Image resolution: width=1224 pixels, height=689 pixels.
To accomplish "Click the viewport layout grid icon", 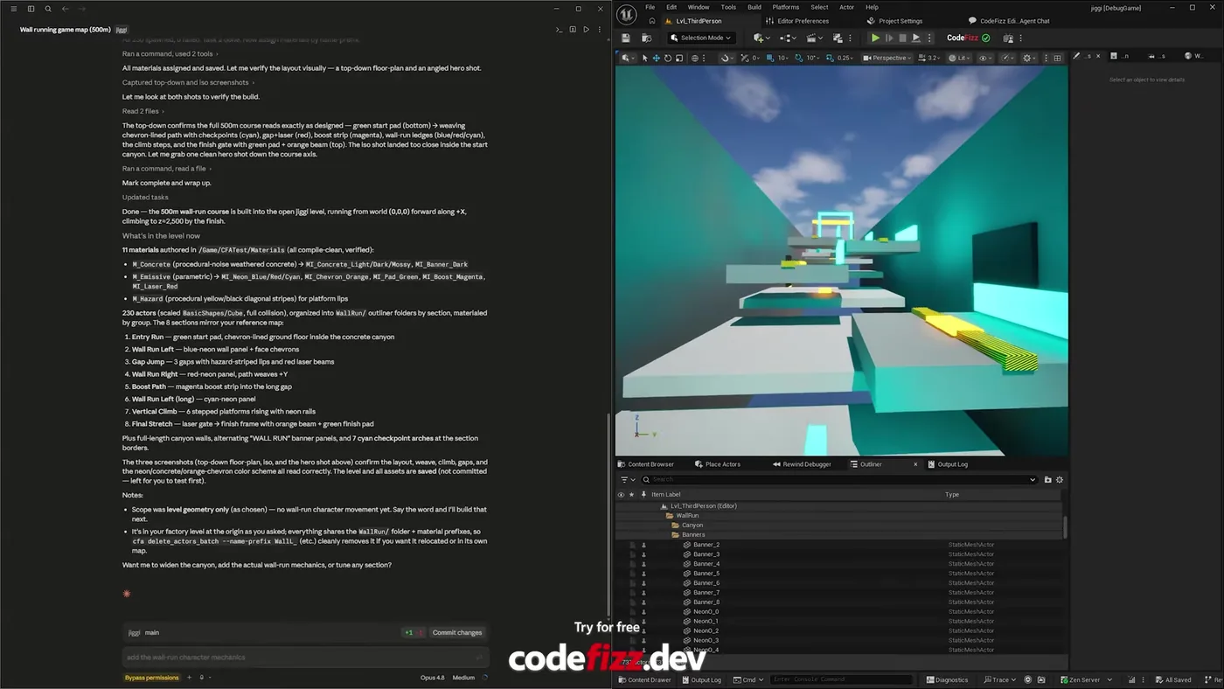I will [x=1057, y=58].
